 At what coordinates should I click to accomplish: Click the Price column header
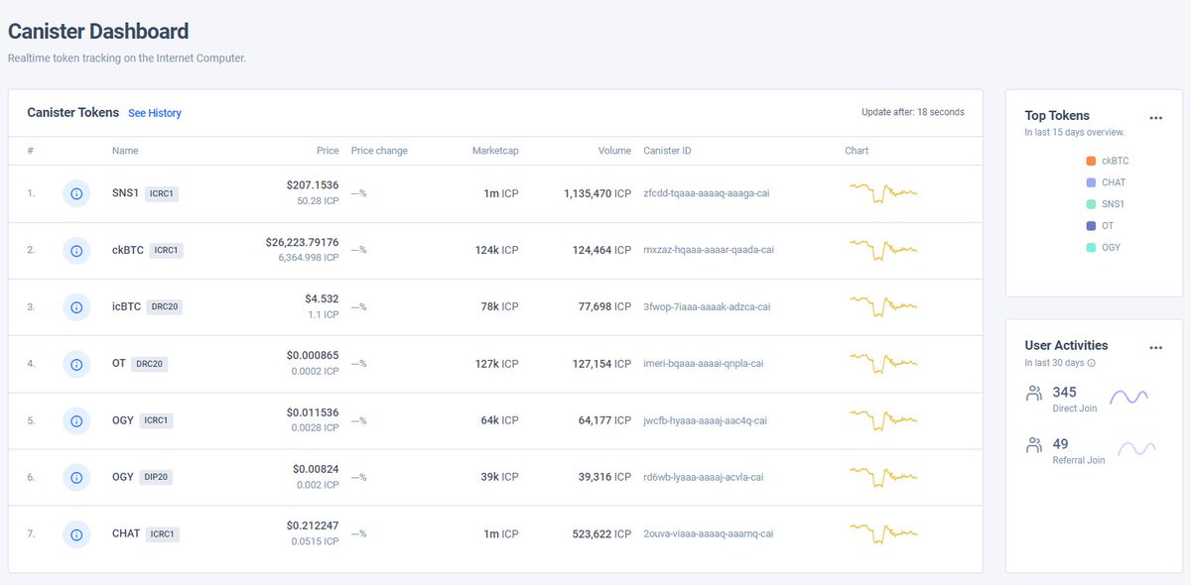(328, 151)
